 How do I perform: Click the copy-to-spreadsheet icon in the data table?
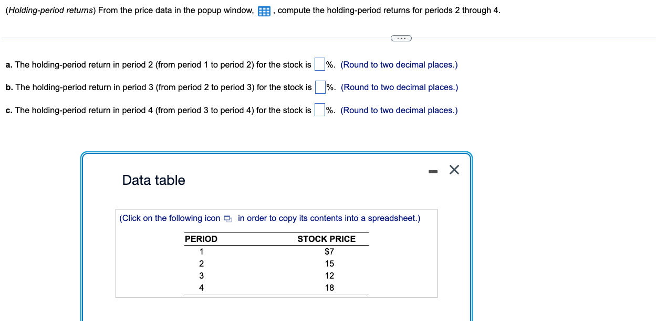pyautogui.click(x=228, y=218)
